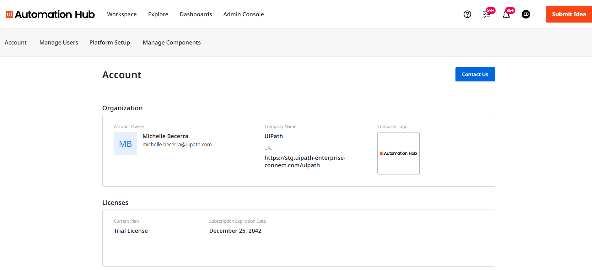Expand the user profile dropdown arrow
Viewport: 592px width, 270px height.
pos(534,15)
